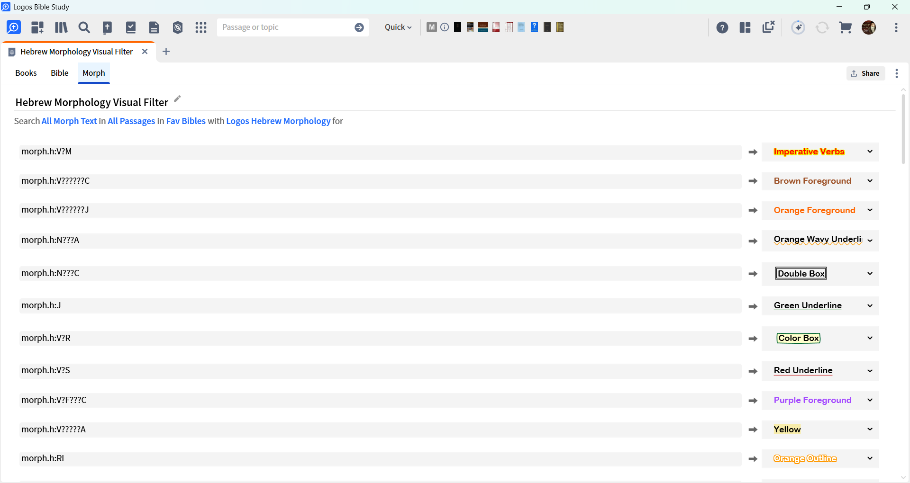Switch to the Books tab
910x483 pixels.
pos(26,73)
